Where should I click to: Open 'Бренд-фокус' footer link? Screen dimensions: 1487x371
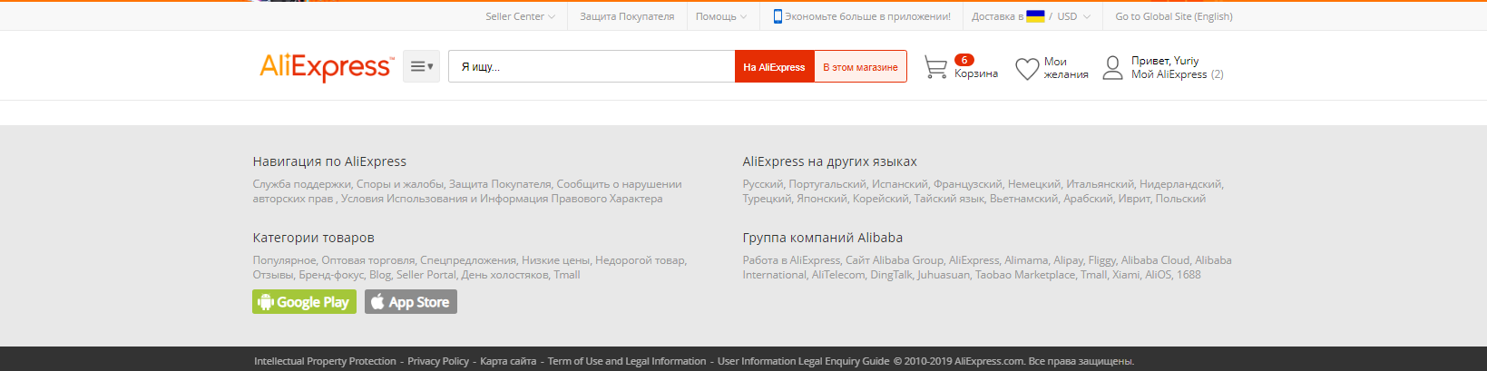click(331, 275)
